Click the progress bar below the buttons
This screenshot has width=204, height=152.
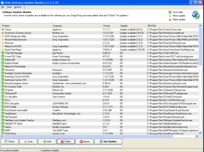(x=61, y=146)
